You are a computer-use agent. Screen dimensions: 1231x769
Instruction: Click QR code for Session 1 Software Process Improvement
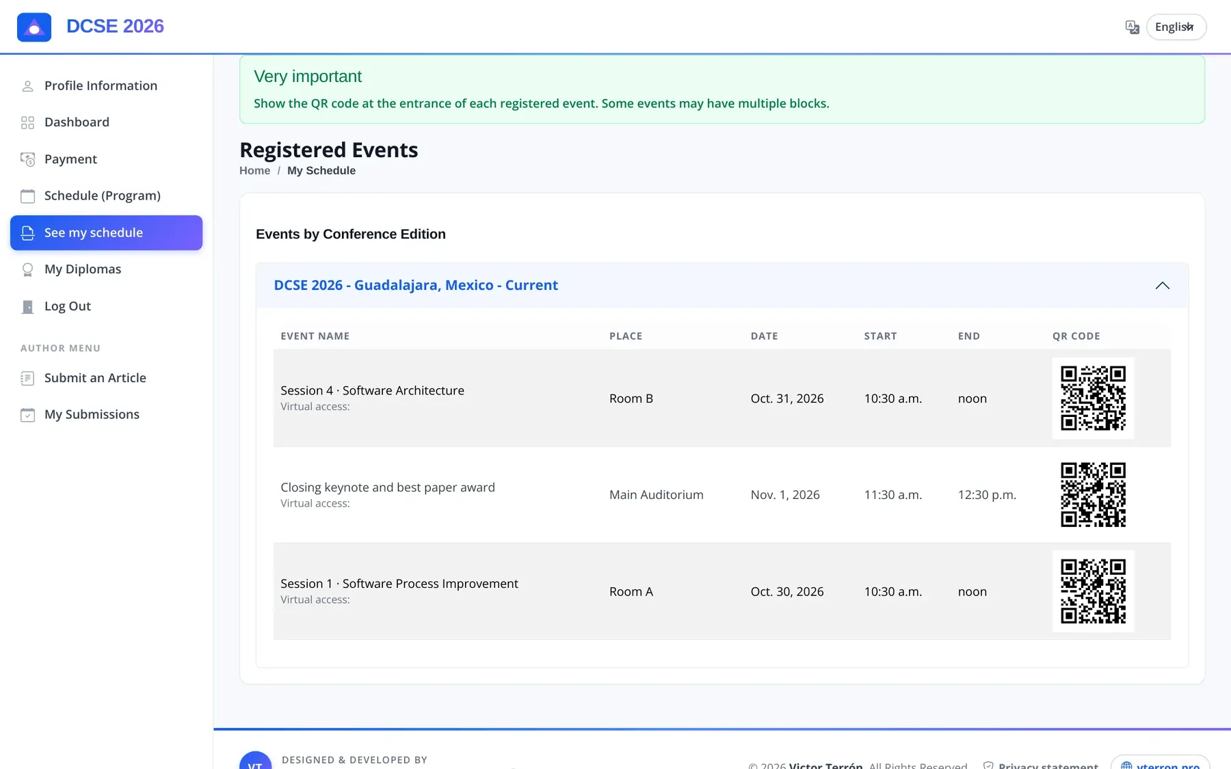pos(1093,591)
